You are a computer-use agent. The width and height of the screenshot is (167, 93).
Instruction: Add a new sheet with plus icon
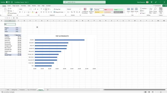pyautogui.click(x=48, y=90)
